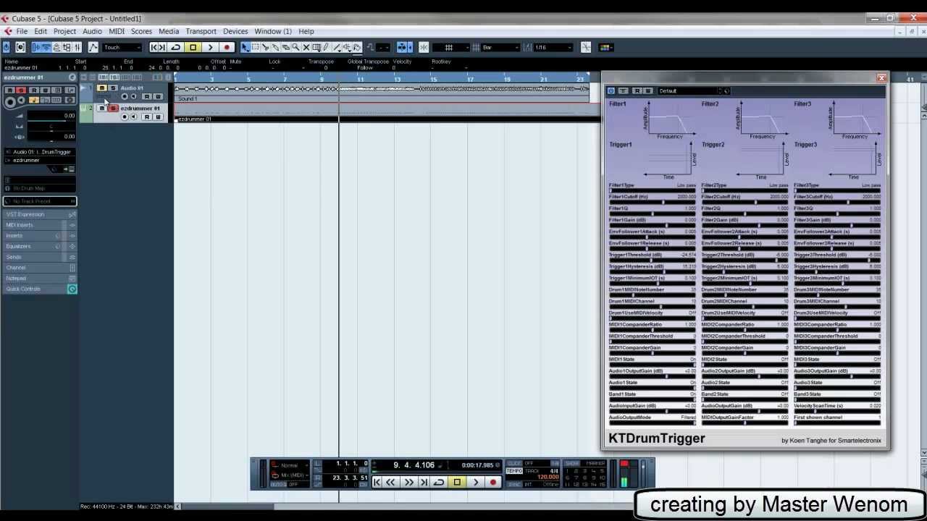Open the MIDI menu
927x521 pixels.
coord(117,31)
